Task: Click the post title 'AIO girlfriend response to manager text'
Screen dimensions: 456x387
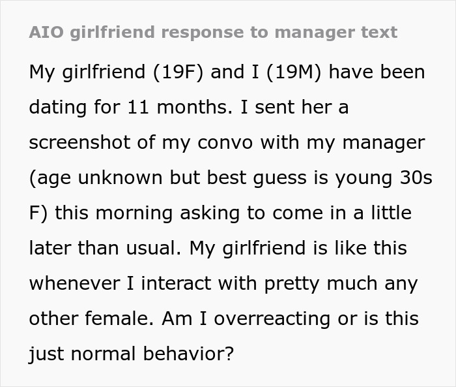Action: (213, 33)
